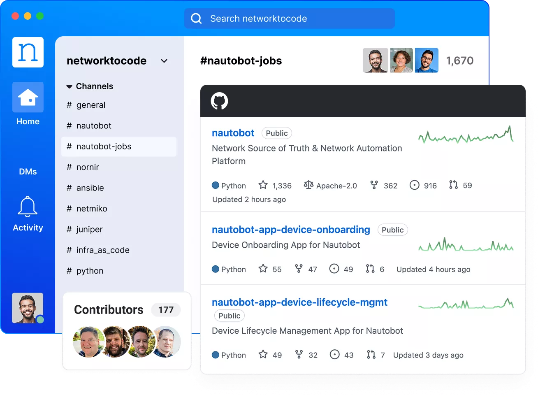Open the Activity bell notifications
The width and height of the screenshot is (545, 402).
tap(28, 207)
